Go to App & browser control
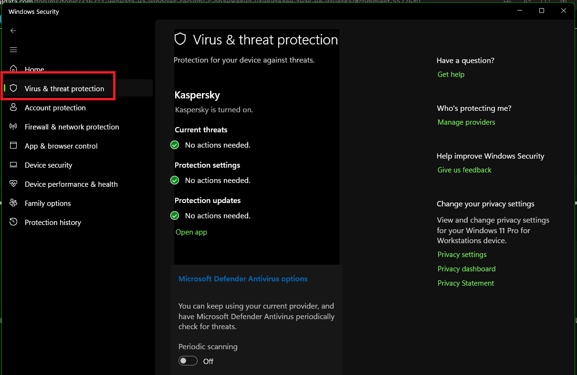The height and width of the screenshot is (375, 577). click(61, 146)
